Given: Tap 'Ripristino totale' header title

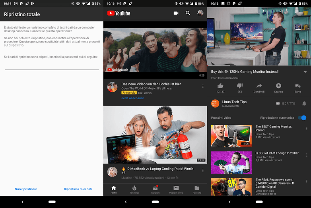Looking at the screenshot, I should (x=22, y=14).
